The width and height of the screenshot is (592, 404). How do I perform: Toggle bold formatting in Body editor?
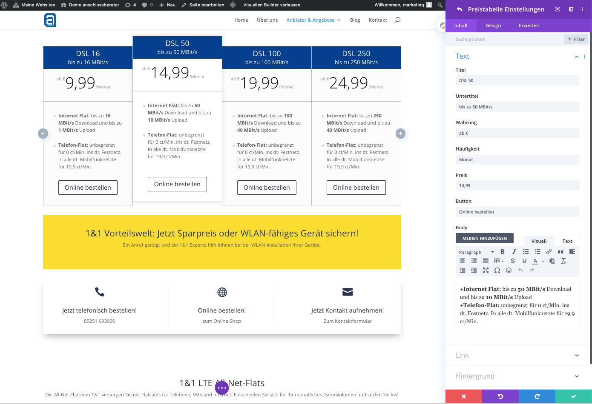[503, 252]
